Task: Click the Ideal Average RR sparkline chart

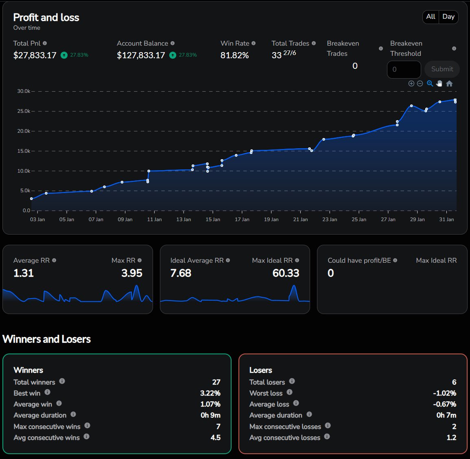Action: click(x=235, y=294)
